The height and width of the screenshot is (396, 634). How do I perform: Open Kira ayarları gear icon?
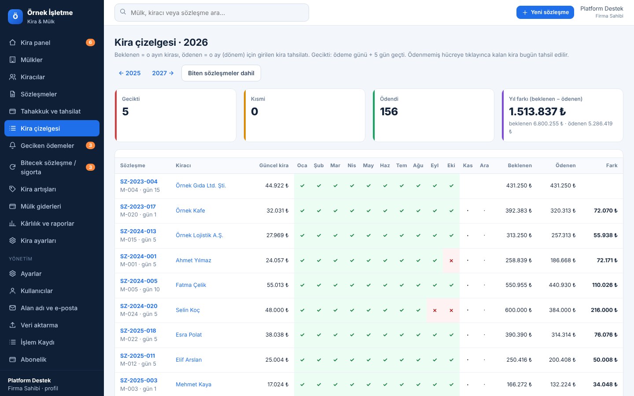(13, 241)
